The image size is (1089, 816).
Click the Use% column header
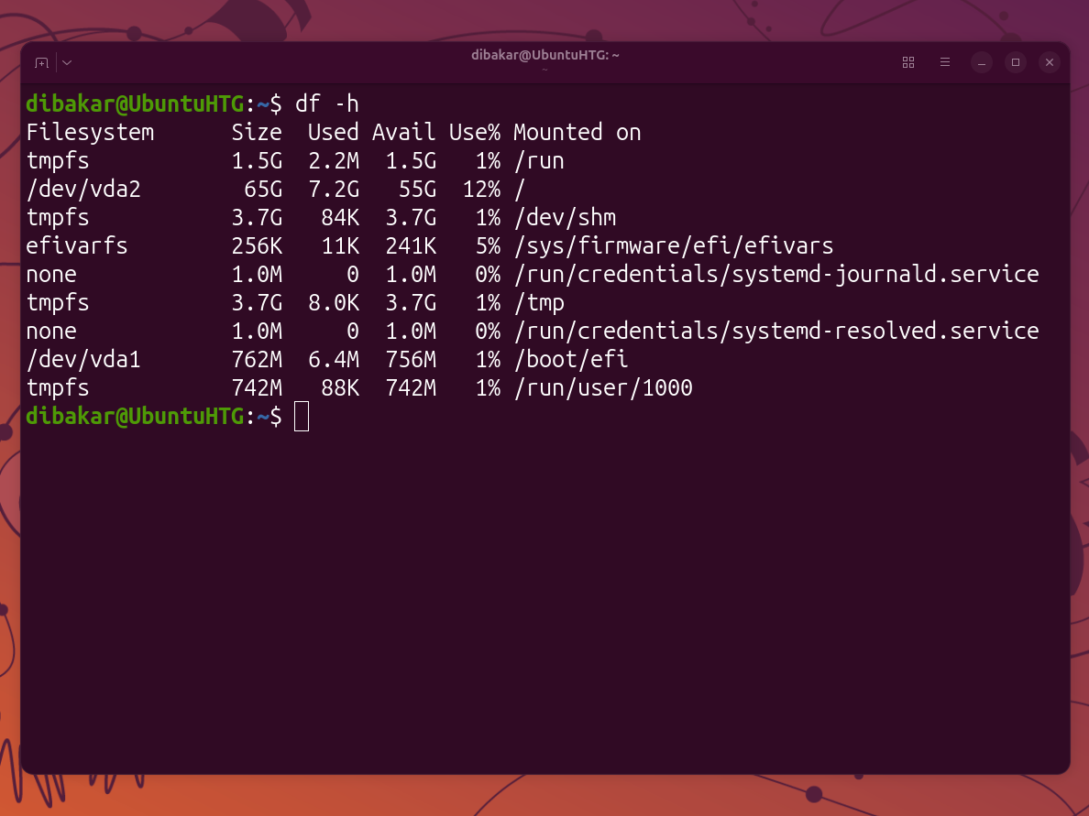pos(474,133)
